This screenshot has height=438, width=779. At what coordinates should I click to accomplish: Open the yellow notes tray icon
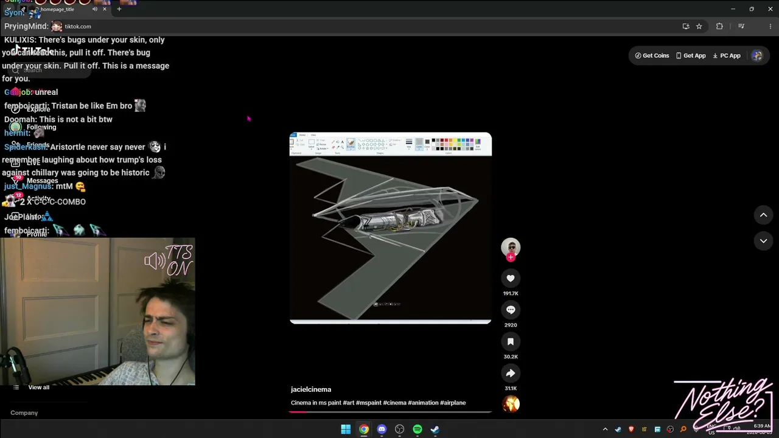click(x=644, y=429)
